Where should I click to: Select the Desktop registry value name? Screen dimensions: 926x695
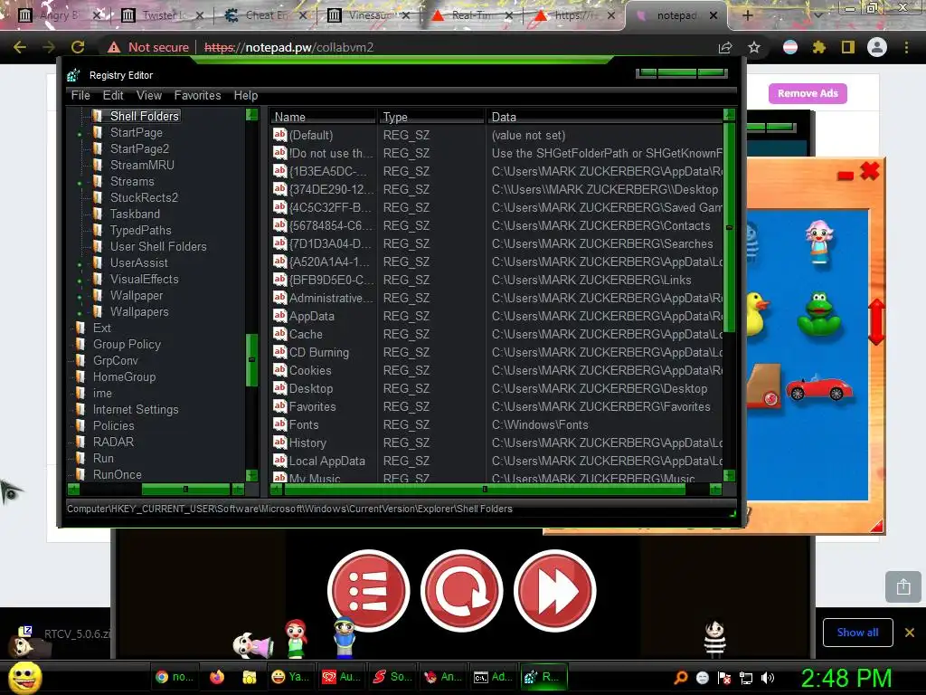pyautogui.click(x=311, y=388)
